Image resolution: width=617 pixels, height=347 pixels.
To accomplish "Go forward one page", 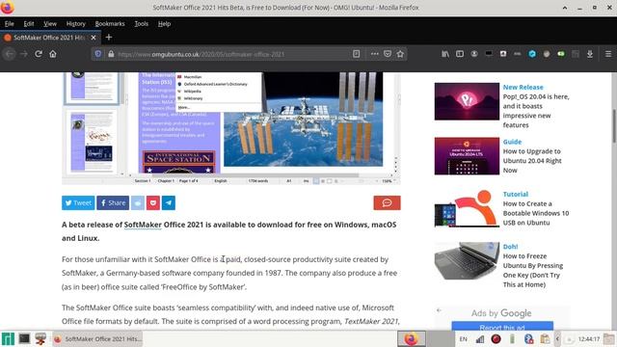I will (x=24, y=54).
